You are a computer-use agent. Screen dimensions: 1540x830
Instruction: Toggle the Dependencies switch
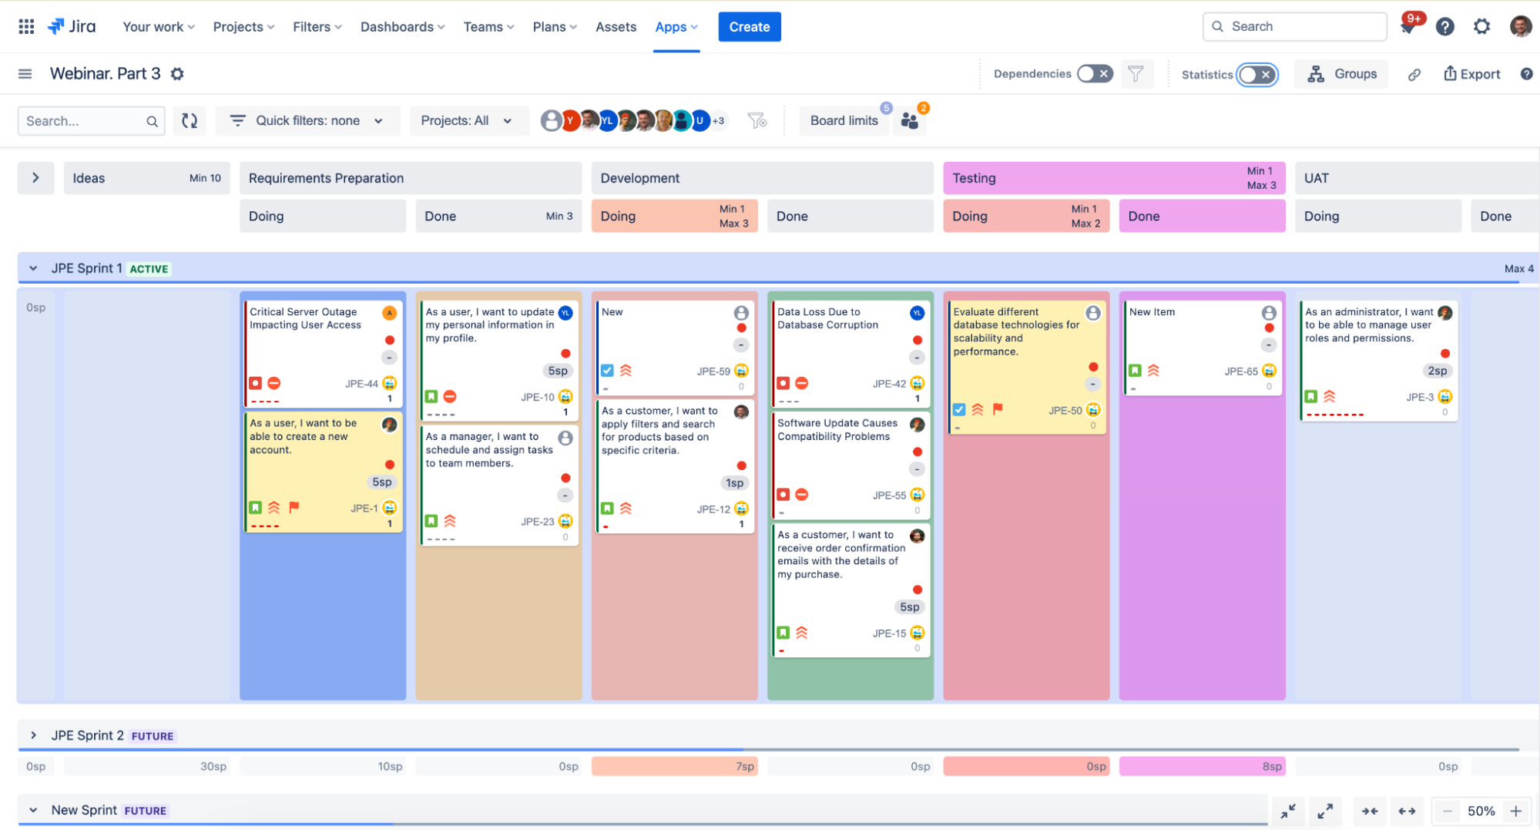point(1094,74)
